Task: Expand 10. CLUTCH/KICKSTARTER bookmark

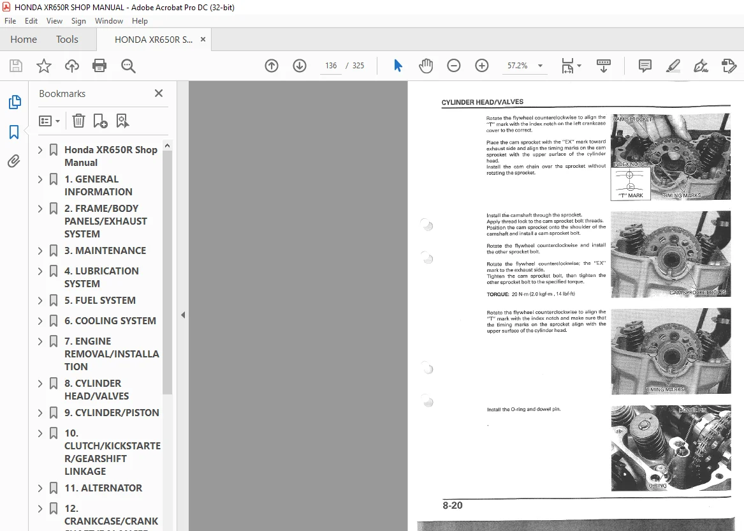Action: (x=40, y=433)
